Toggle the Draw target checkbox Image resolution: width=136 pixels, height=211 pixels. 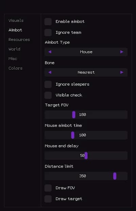pos(48,199)
